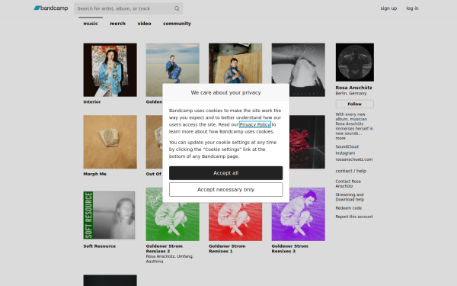Click the search magnifier icon
Screen dimensions: 457x286
[177, 8]
